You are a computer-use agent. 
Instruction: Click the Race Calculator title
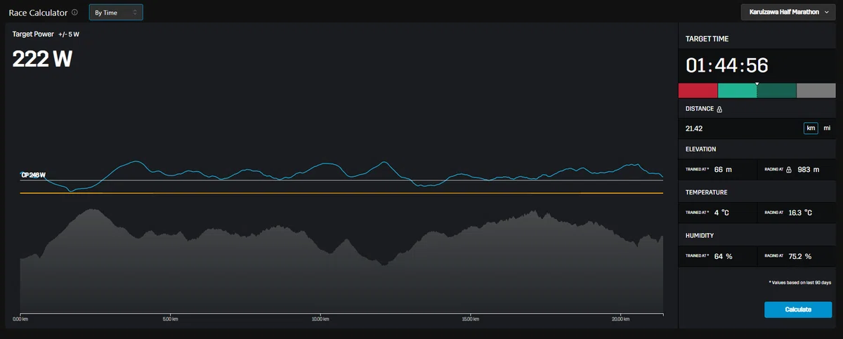(x=38, y=13)
